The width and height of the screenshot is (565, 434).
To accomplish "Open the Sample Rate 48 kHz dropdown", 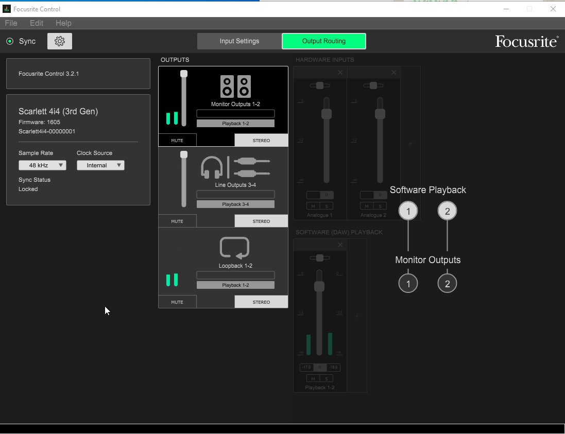I will tap(42, 165).
